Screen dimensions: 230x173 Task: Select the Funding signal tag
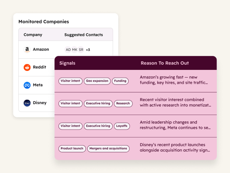click(x=120, y=81)
